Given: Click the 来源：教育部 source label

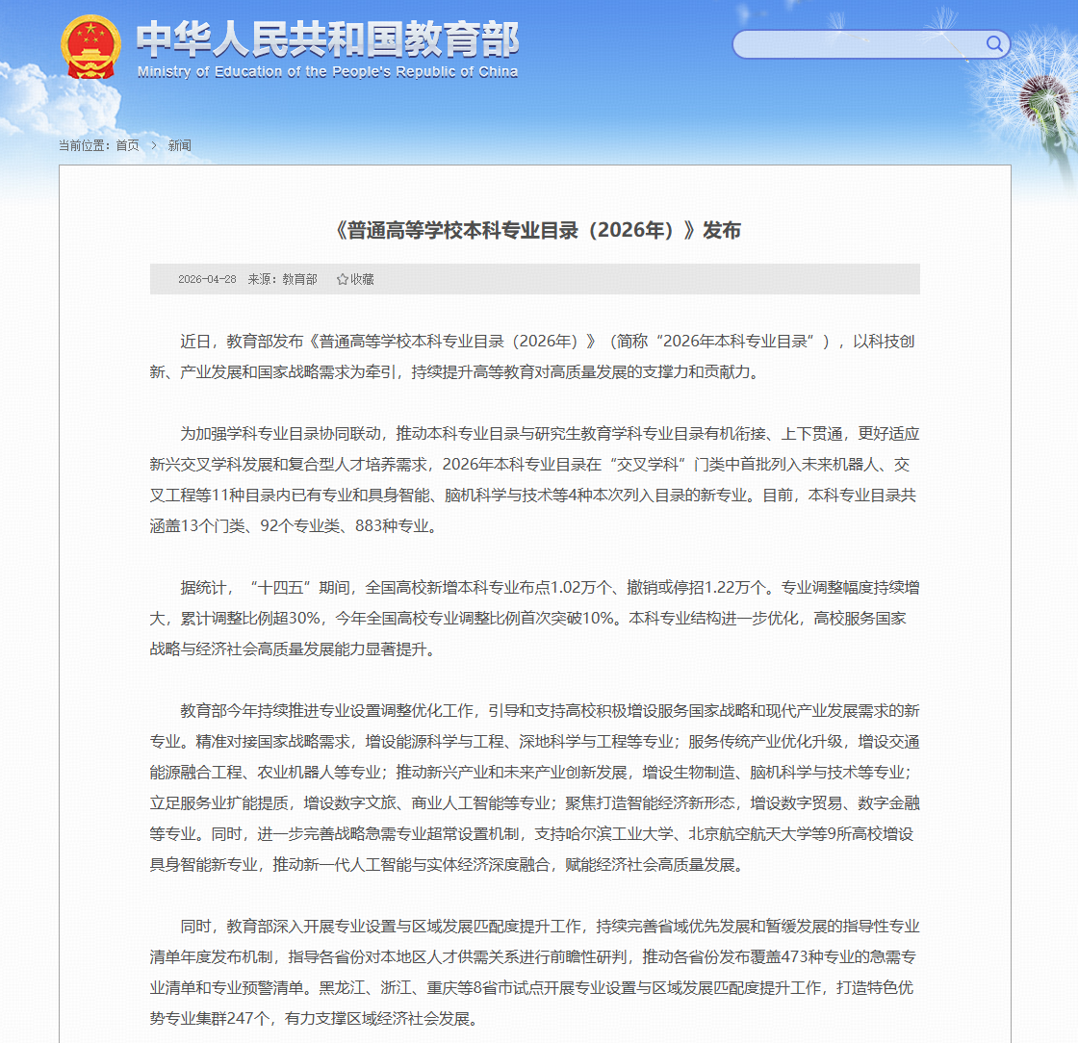Looking at the screenshot, I should click(x=282, y=279).
